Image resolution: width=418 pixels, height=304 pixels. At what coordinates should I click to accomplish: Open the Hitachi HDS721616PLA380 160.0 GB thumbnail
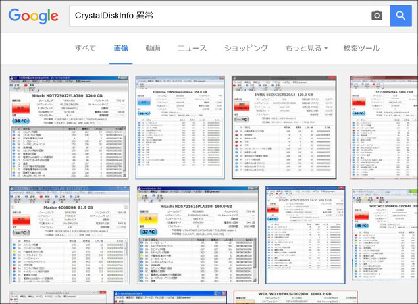[197, 235]
